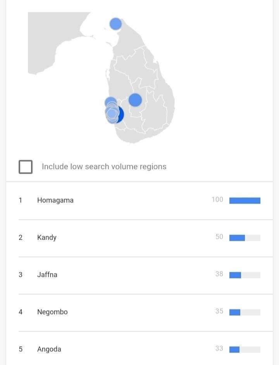Click the value 100 beside Homagama
Viewport: 279px width, 365px height.
pos(217,199)
